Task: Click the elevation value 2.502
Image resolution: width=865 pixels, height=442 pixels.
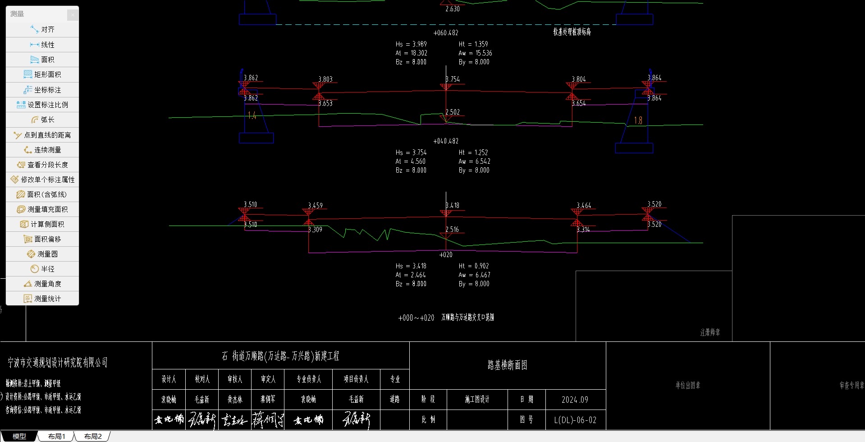Action: (x=453, y=112)
